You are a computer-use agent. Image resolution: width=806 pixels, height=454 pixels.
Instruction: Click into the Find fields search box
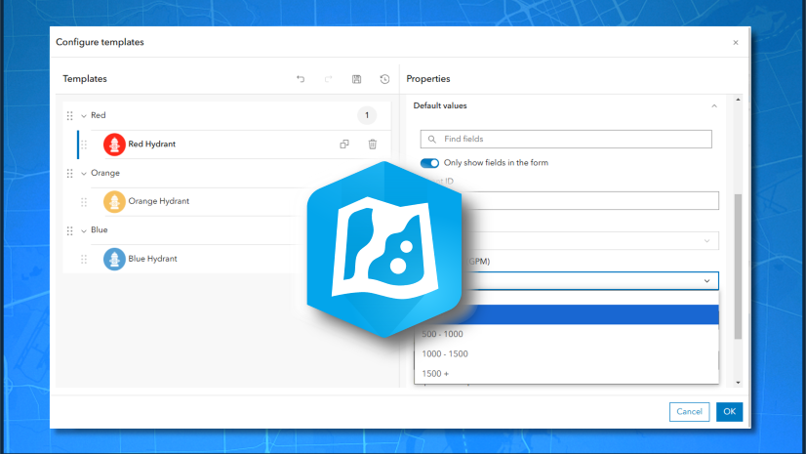566,139
